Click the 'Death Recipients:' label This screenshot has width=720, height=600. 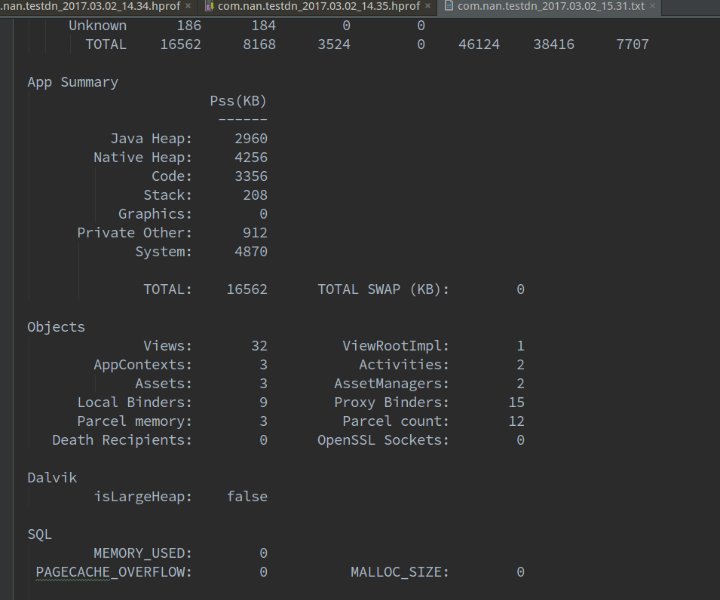point(122,439)
